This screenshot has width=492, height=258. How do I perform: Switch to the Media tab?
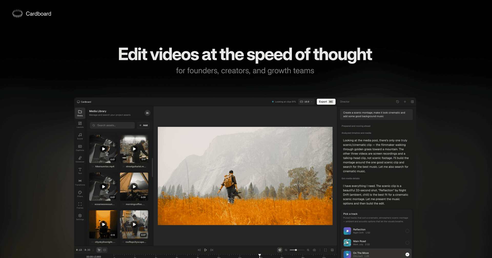click(80, 113)
